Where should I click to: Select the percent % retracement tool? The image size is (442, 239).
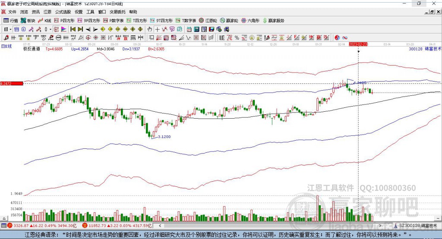coord(237,38)
